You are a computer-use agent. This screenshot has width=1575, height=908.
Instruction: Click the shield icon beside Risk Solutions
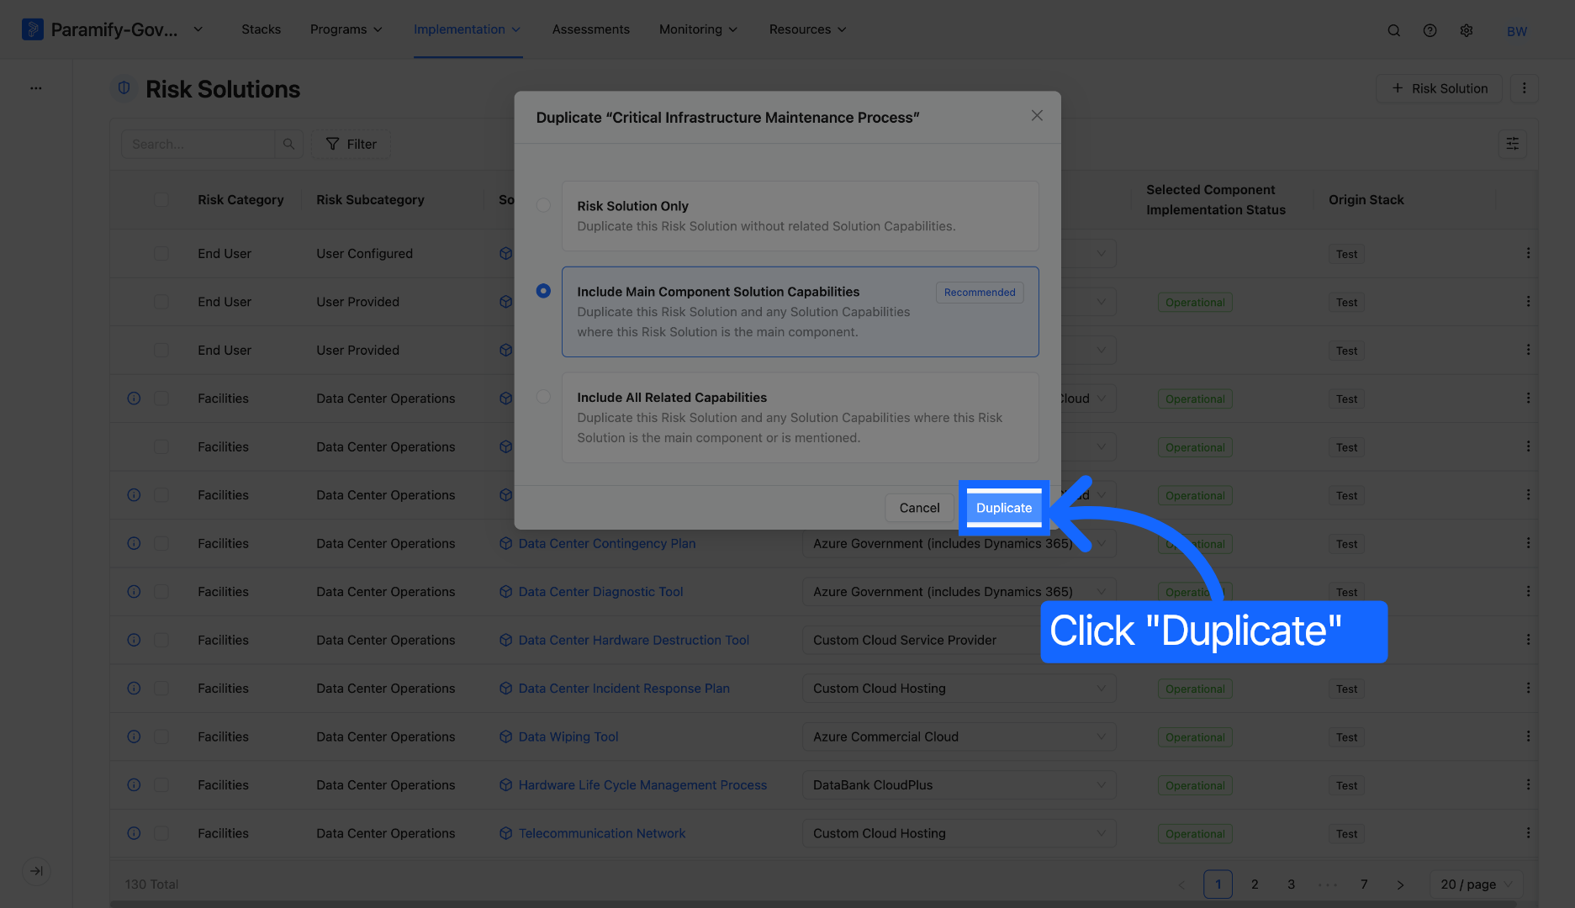124,88
